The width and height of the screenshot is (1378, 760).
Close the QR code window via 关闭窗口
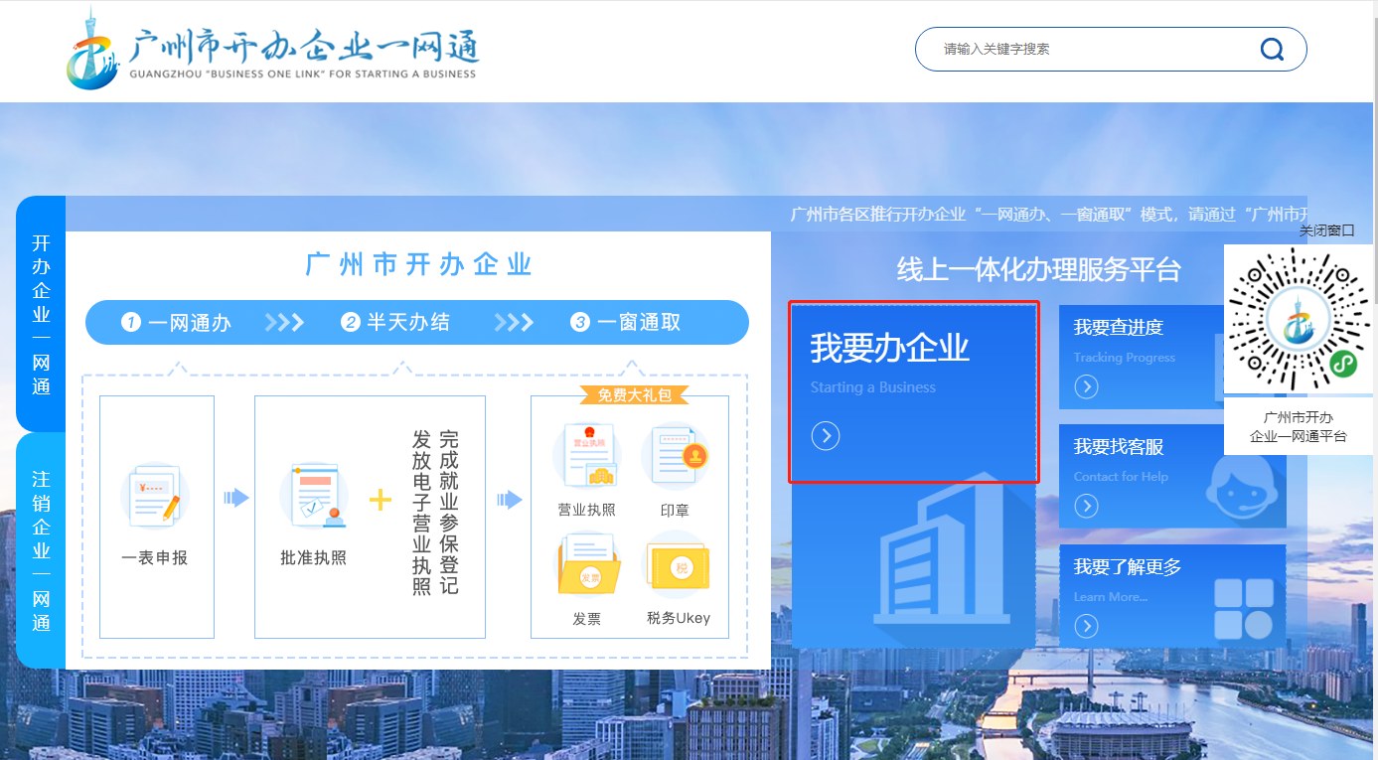coord(1326,230)
